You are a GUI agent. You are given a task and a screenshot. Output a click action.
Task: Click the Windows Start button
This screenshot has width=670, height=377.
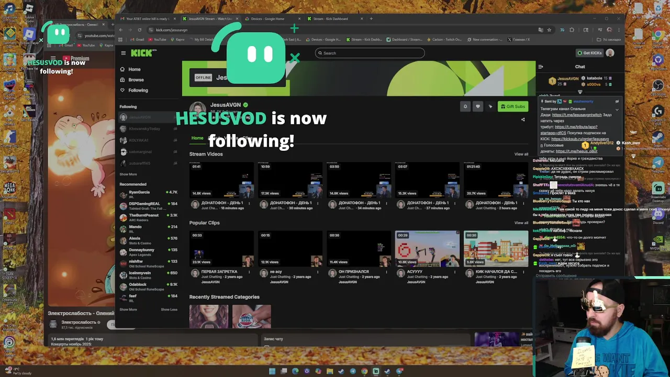tap(272, 371)
